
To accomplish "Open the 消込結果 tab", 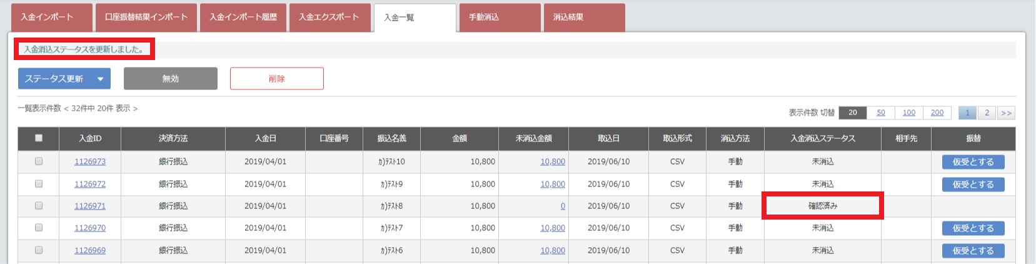I will point(584,18).
